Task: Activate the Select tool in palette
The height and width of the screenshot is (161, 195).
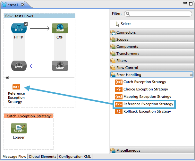Action: (125, 24)
